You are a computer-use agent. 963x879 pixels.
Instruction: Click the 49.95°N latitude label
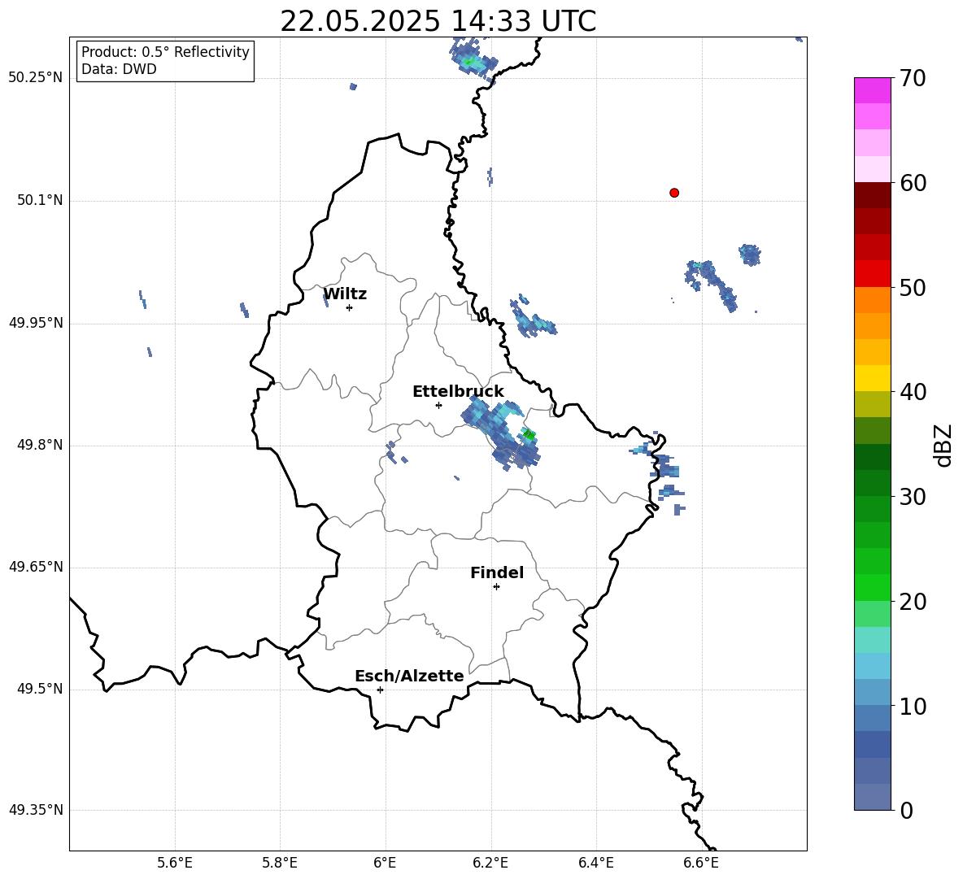[x=35, y=322]
